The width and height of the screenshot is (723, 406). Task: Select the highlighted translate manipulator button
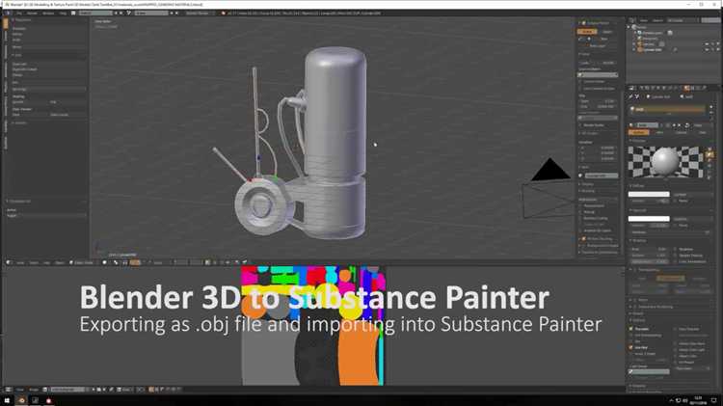coord(135,262)
